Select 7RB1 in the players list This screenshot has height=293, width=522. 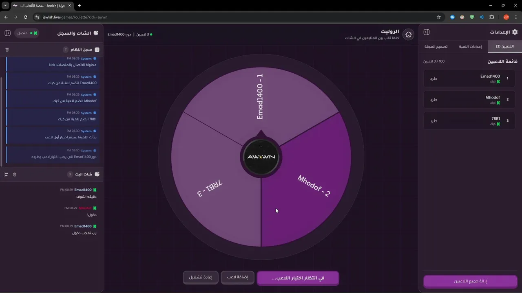click(x=469, y=120)
